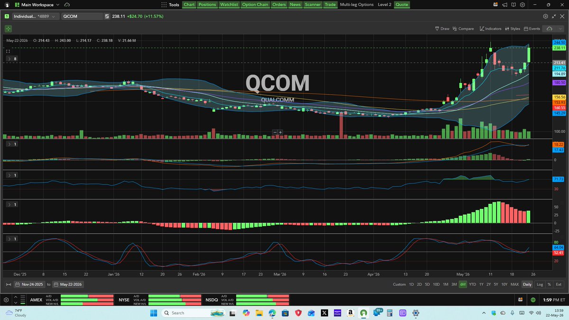
Task: Select the YTD time range
Action: click(472, 284)
